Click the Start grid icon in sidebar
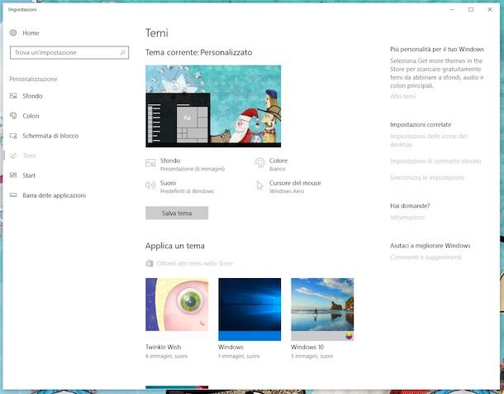 (13, 175)
